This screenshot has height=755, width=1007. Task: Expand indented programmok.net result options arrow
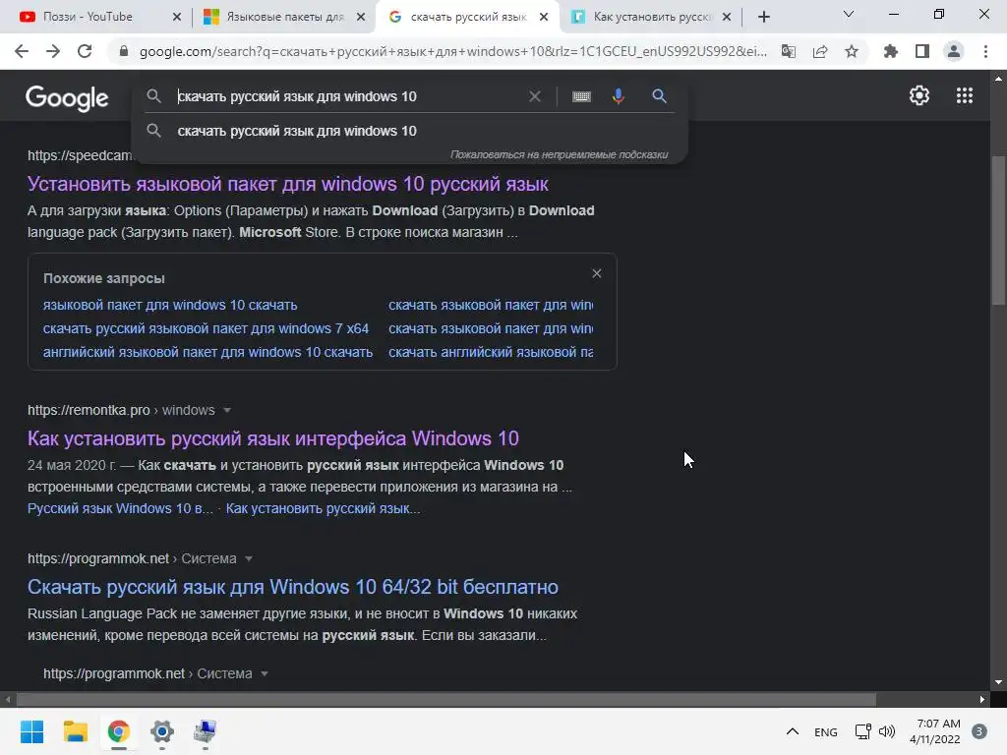(264, 673)
